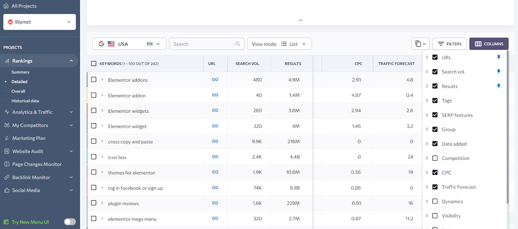
Task: Check the icon box row checkbox
Action: pyautogui.click(x=94, y=157)
